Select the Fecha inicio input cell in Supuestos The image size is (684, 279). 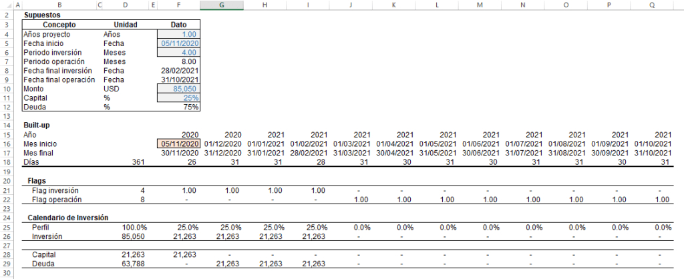(x=178, y=43)
